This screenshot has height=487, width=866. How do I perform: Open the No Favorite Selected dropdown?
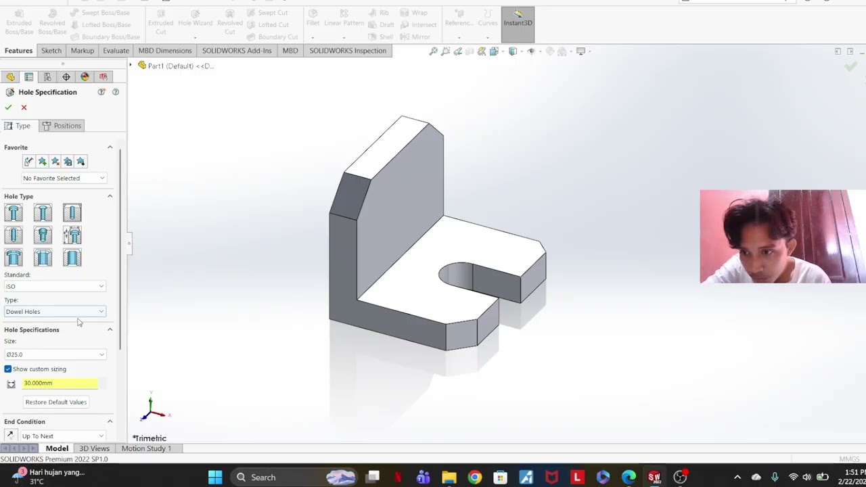tap(64, 179)
